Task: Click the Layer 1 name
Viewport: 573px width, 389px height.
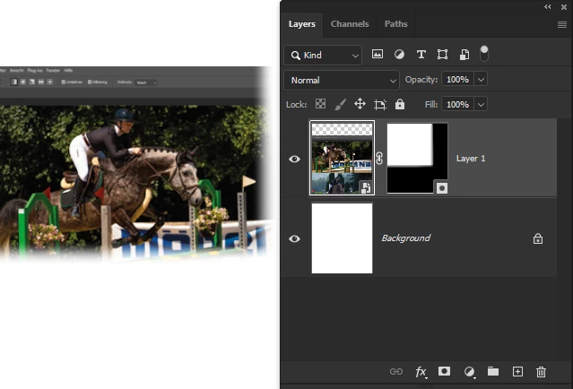Action: pyautogui.click(x=471, y=158)
